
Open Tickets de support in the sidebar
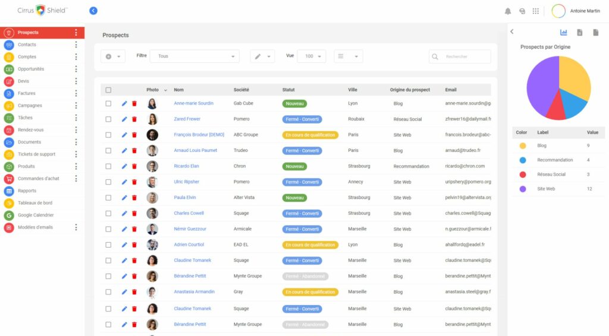click(36, 154)
